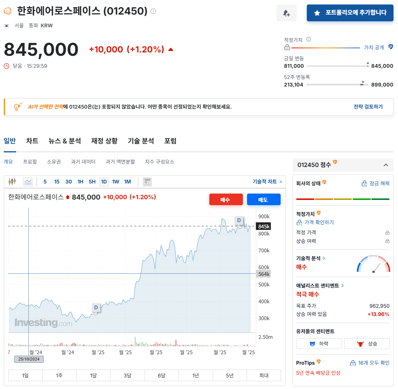Select the 1H chart interval
398x389 pixels.
click(x=80, y=182)
